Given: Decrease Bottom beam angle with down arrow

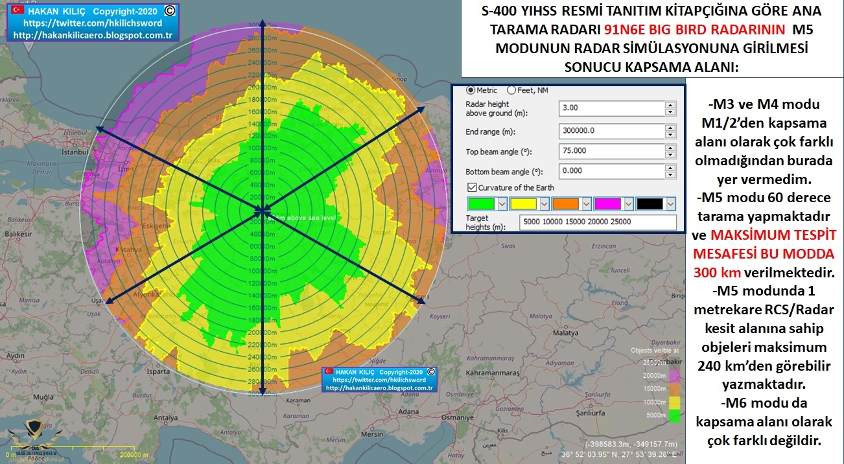Looking at the screenshot, I should click(x=670, y=174).
